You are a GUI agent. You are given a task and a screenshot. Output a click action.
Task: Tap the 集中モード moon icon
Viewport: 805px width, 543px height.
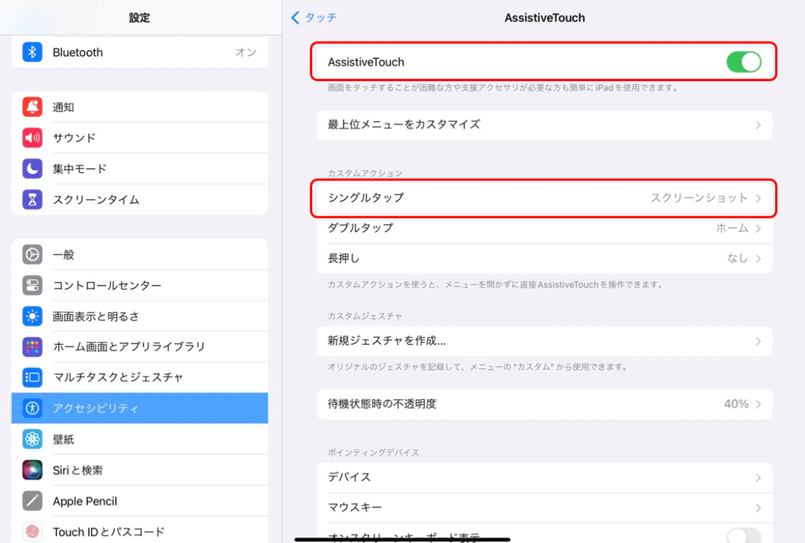tap(31, 168)
